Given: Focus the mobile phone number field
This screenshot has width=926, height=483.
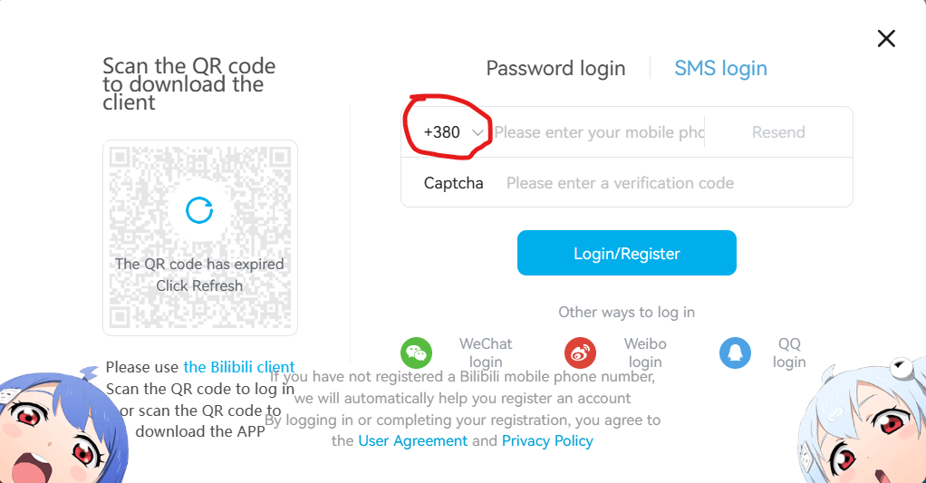Looking at the screenshot, I should pos(598,132).
